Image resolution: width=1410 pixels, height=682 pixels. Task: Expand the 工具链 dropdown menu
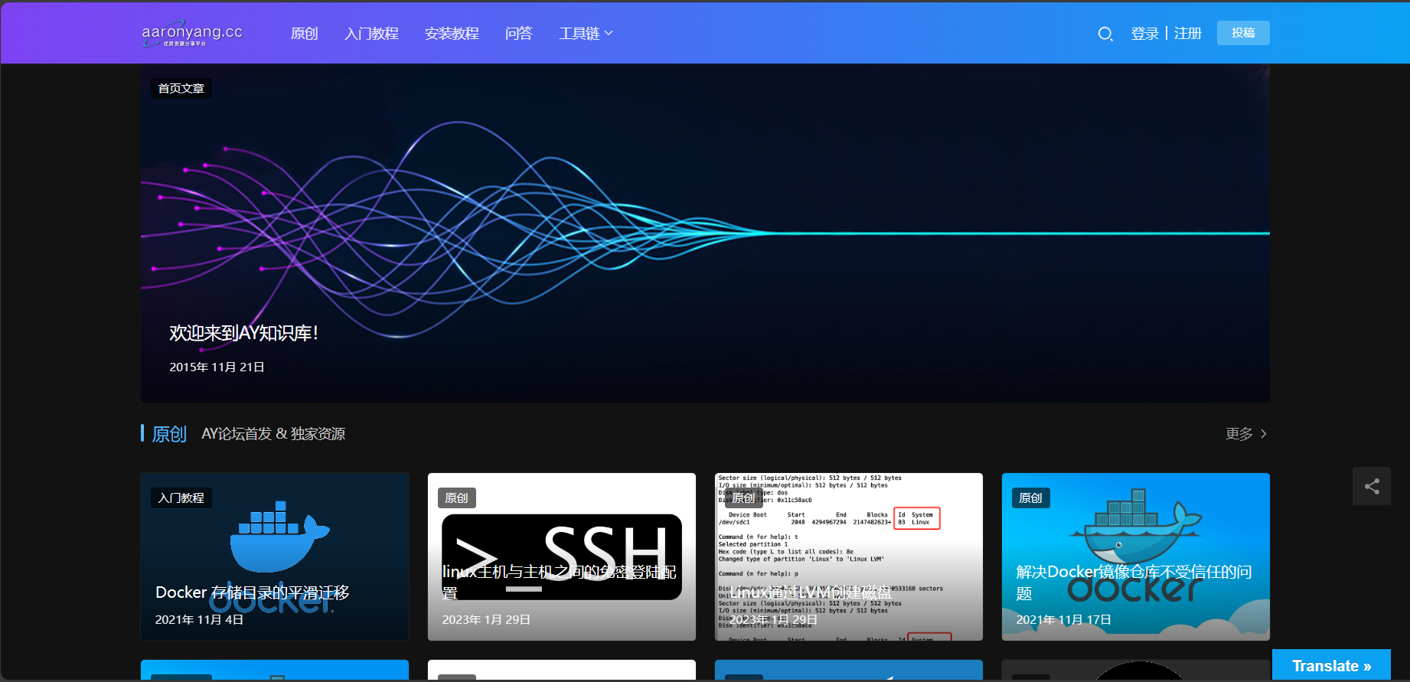(x=586, y=34)
